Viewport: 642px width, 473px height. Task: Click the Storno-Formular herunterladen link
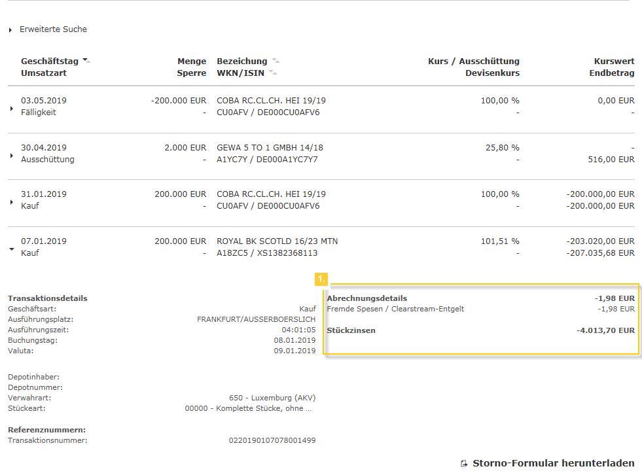553,463
